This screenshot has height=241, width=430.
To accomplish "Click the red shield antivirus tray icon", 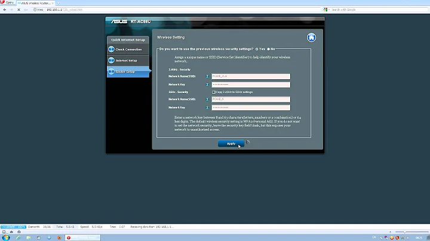I will [x=397, y=237].
